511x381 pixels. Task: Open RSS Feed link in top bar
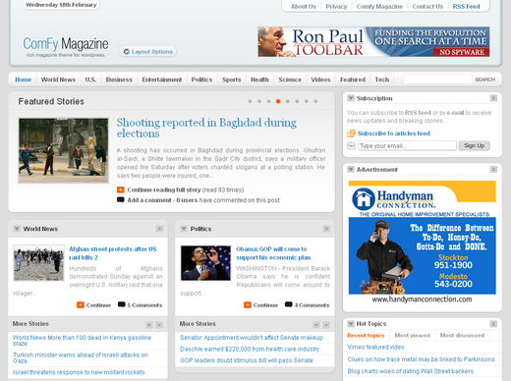coord(466,6)
